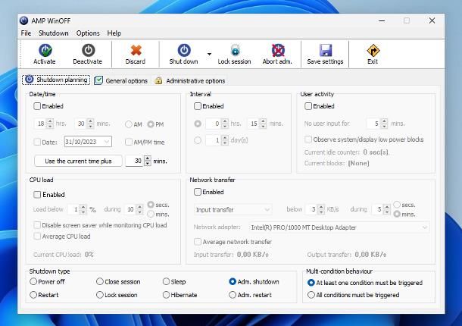Click the AMP WinOFF title bar app icon
462x326 pixels.
pyautogui.click(x=24, y=20)
